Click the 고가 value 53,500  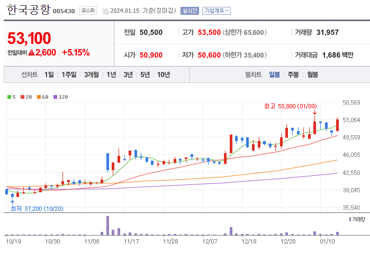point(209,32)
